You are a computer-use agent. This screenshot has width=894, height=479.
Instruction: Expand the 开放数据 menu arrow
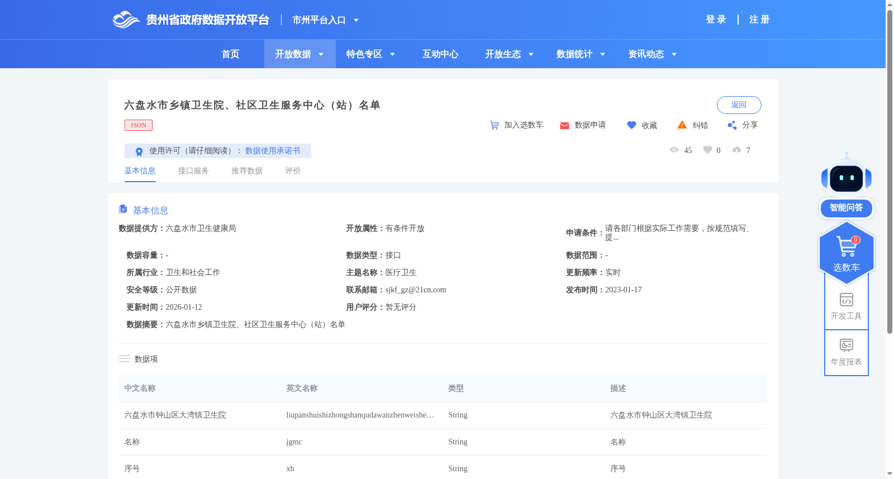[321, 54]
